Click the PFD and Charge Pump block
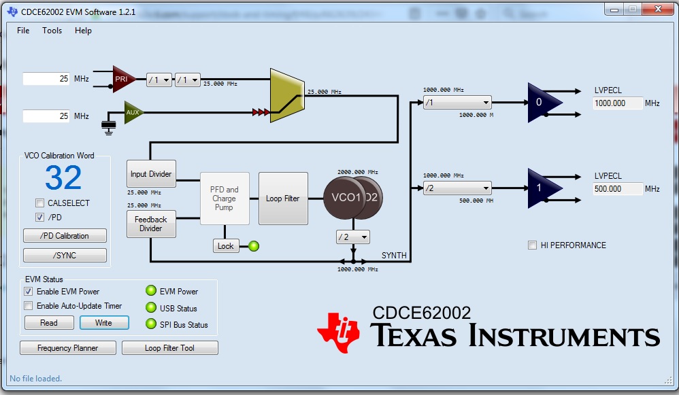Viewport: 679px width, 395px height. 225,199
